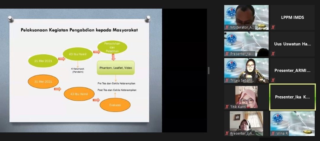Click slide title 'Pelaksanaan Kegiatan Pengabdian kepada Masyarakat'
This screenshot has width=320, height=141.
click(79, 30)
